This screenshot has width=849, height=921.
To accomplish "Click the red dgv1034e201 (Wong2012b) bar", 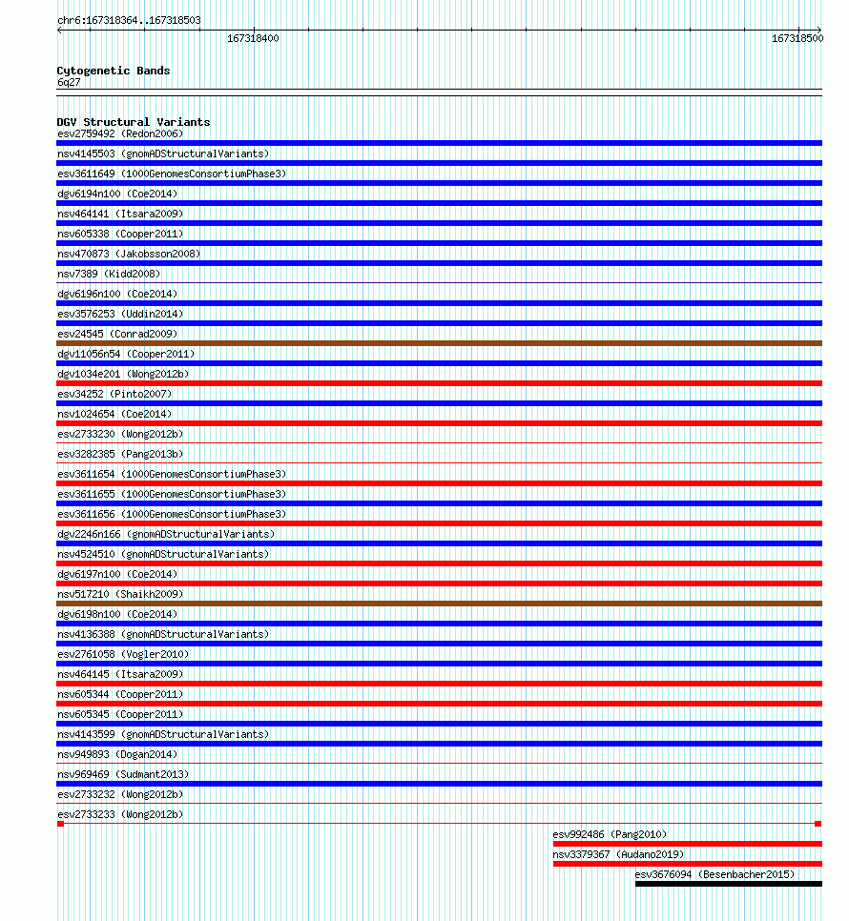I will pos(440,383).
